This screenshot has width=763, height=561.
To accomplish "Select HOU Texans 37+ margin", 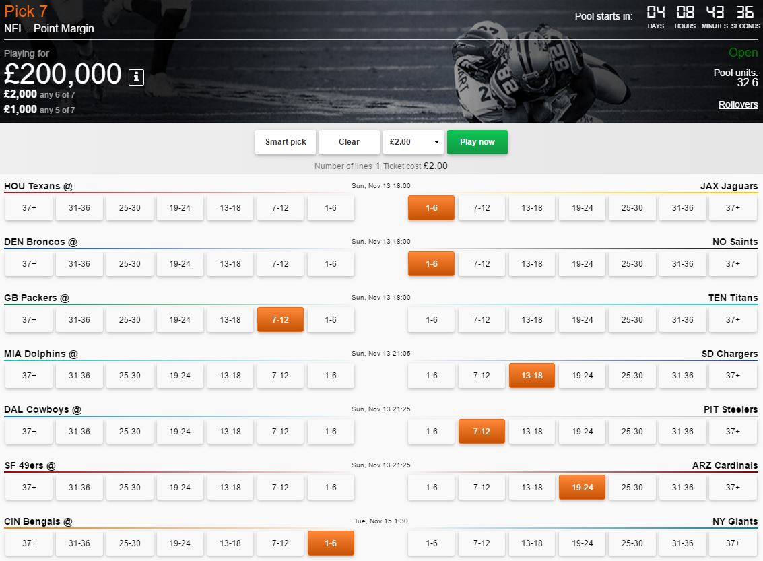I will point(29,208).
